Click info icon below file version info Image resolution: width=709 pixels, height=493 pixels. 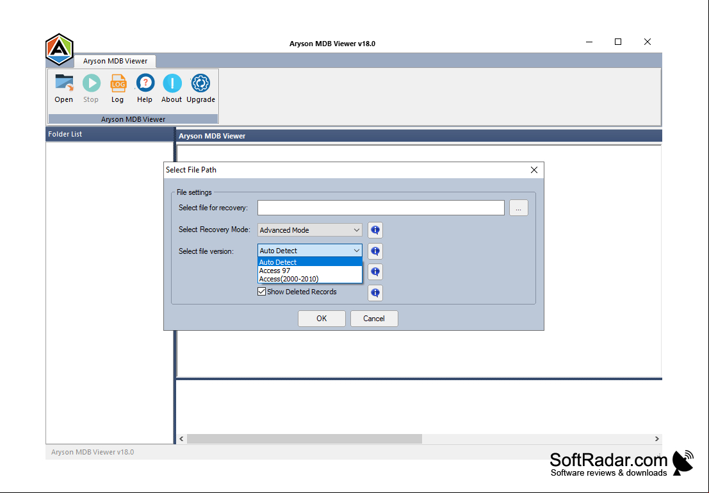(x=375, y=272)
